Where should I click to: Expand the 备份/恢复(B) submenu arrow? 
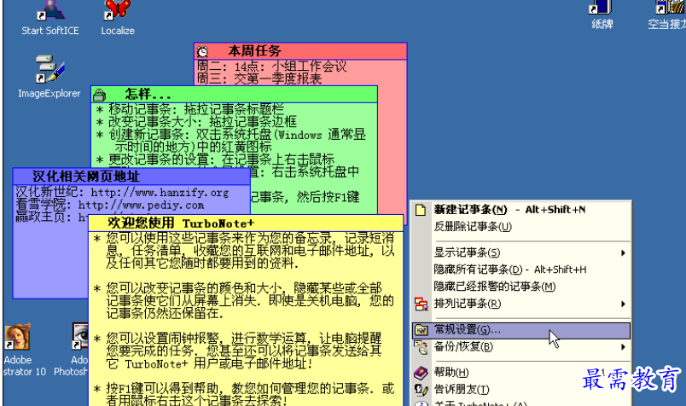tap(623, 347)
